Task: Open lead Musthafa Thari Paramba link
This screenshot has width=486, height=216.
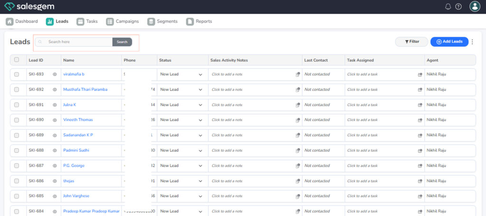Action: 85,90
